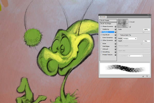Click the Depth value field
Image resolution: width=154 pixels, height=103 pixels.
coord(147,41)
